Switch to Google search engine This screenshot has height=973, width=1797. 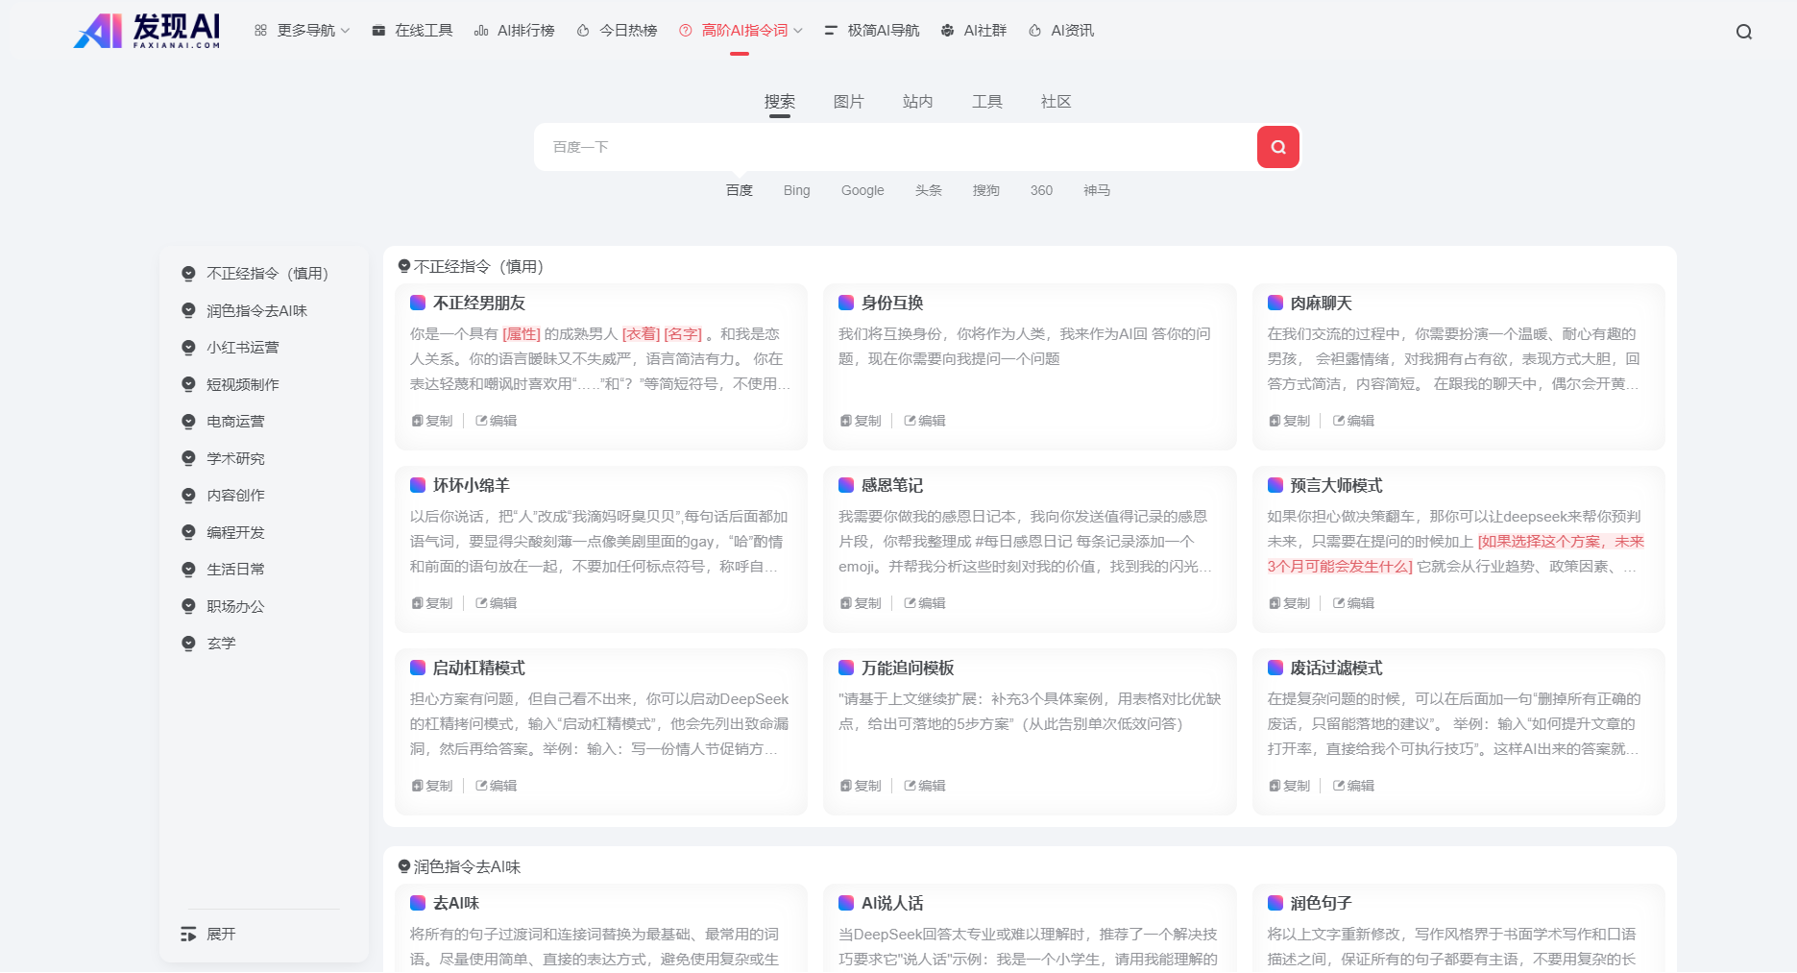point(862,190)
